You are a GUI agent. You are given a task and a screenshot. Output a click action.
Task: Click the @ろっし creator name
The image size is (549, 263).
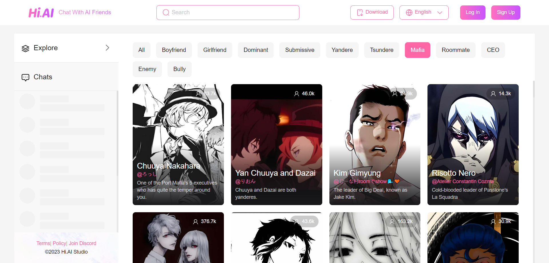[x=147, y=174]
